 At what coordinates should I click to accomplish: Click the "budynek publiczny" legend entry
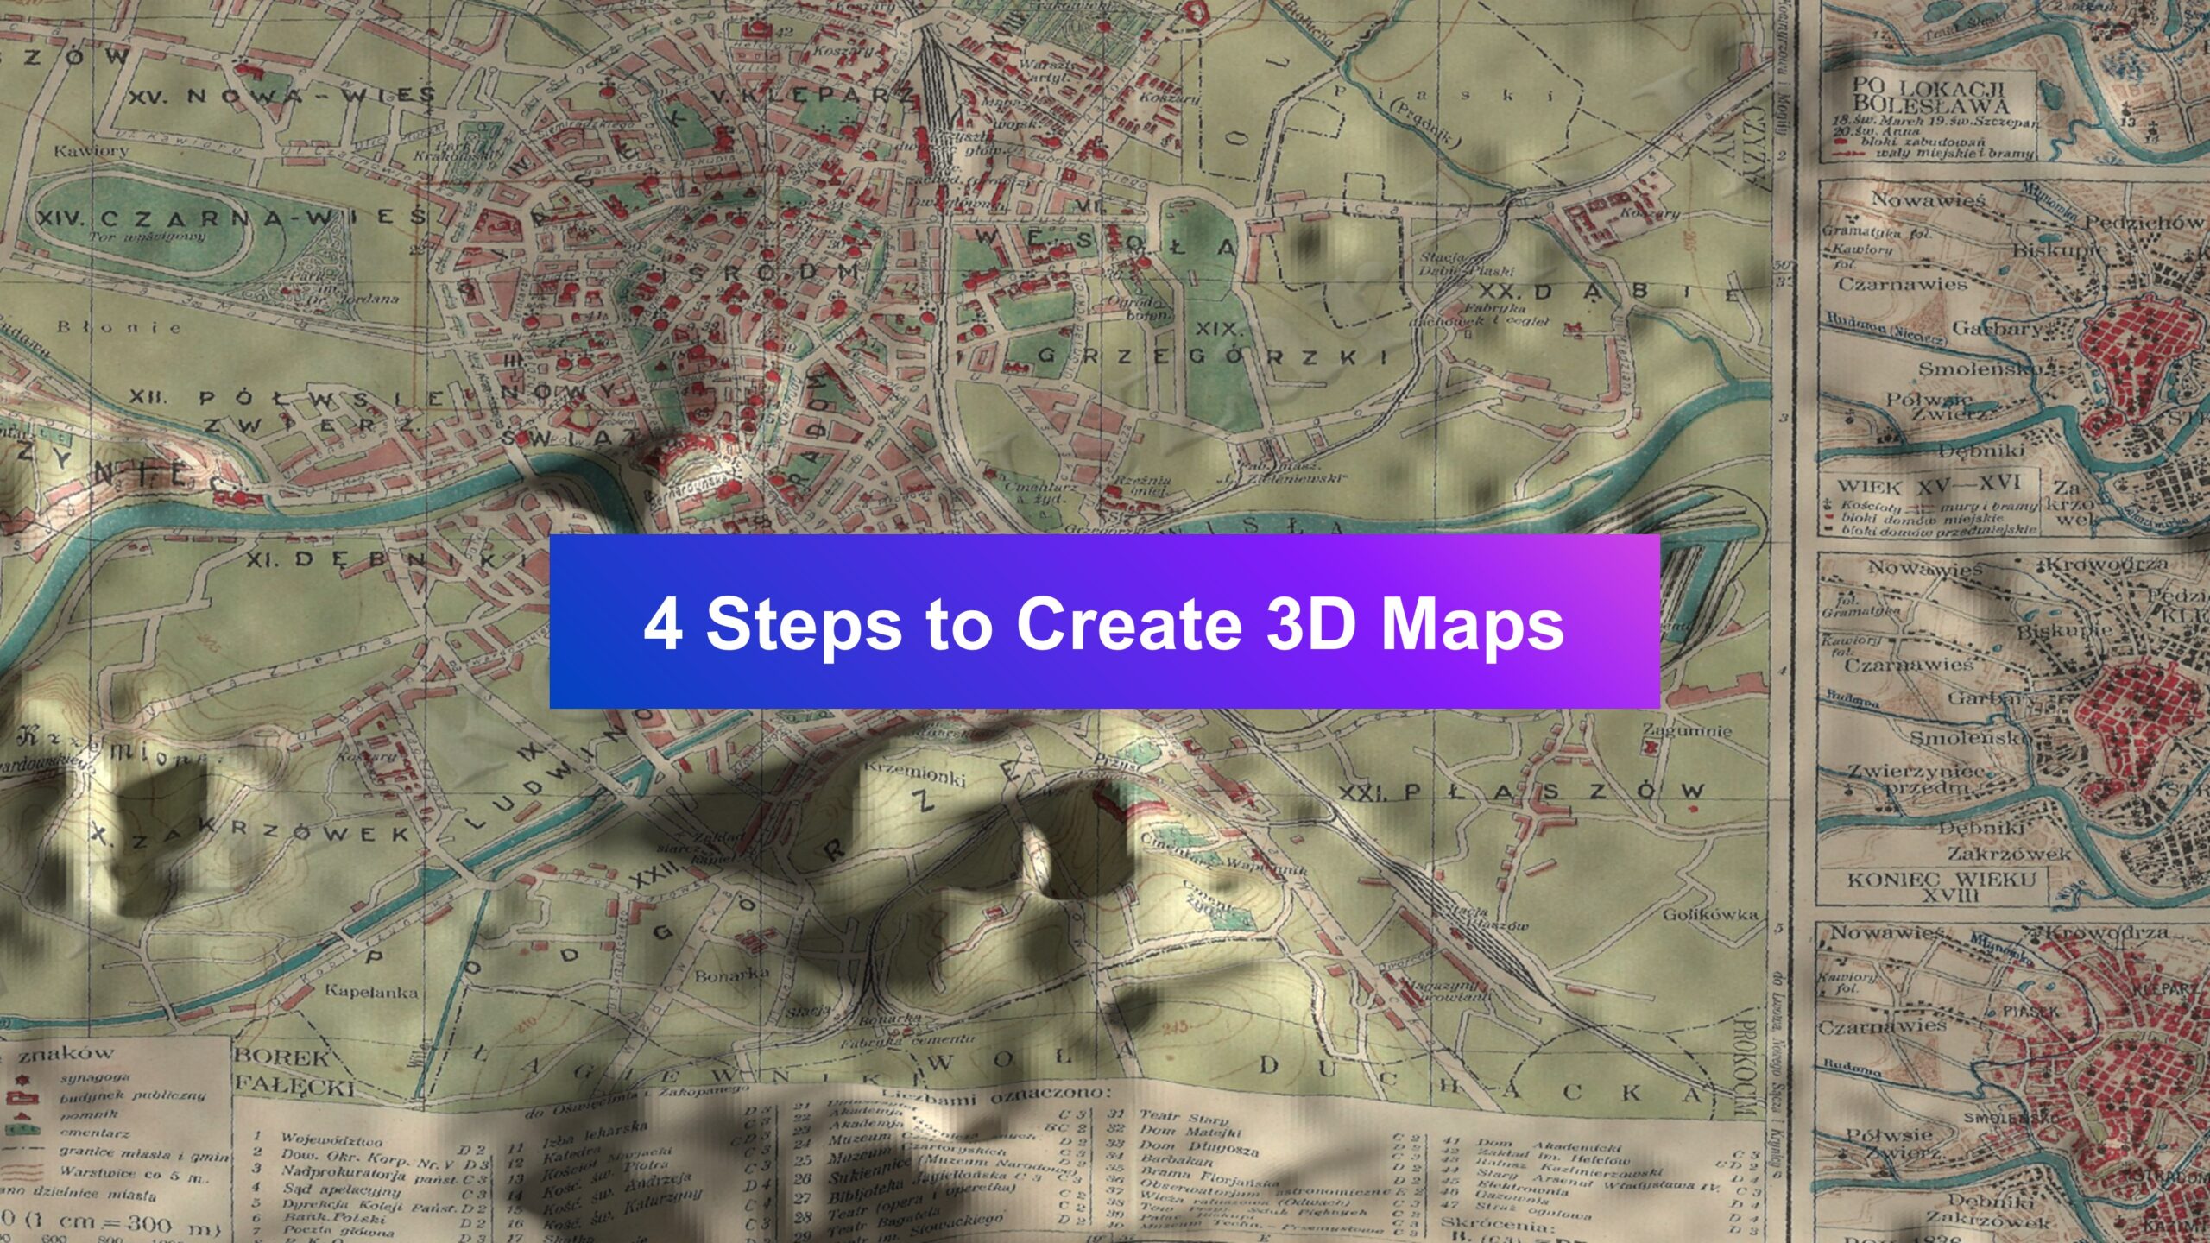[x=132, y=1095]
